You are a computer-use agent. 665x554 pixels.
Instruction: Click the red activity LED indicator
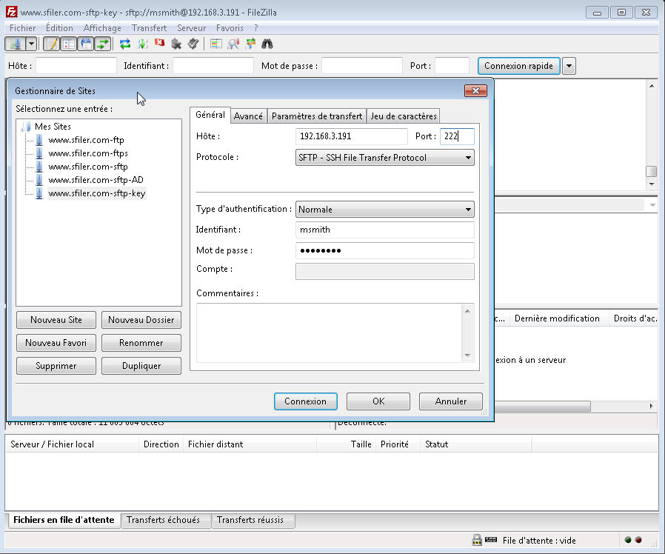pos(638,540)
